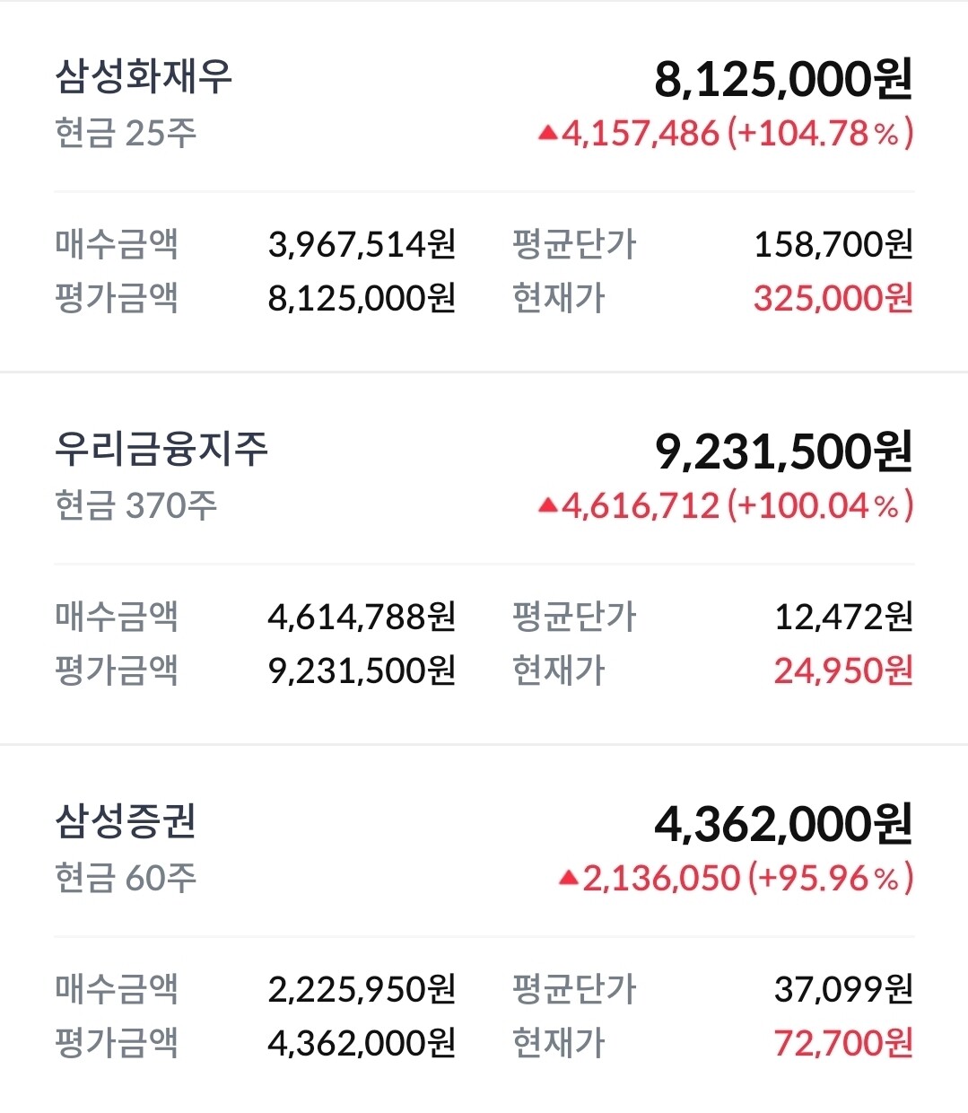This screenshot has width=968, height=1113.
Task: Tap the 24,950원 current price
Action: point(843,670)
